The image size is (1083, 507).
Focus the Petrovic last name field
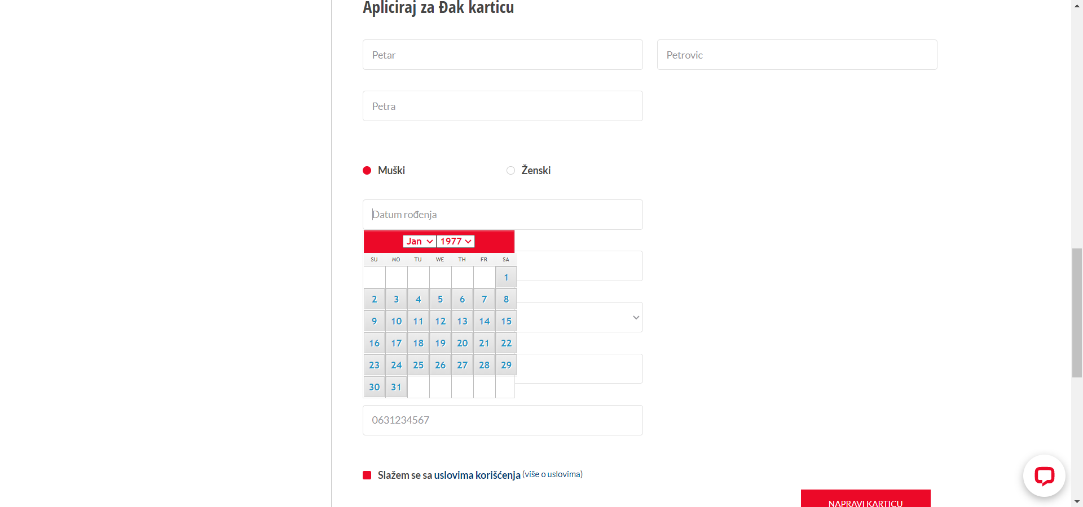[x=796, y=55]
